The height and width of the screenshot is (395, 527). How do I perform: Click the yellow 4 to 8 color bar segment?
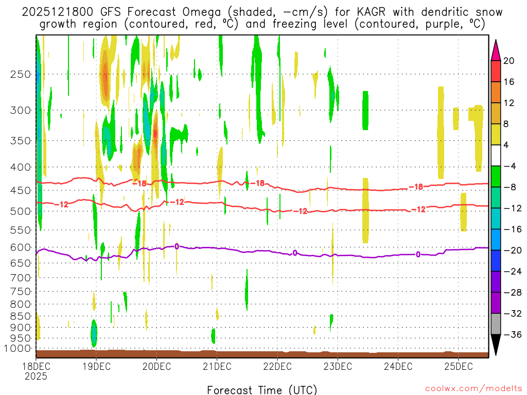click(496, 135)
